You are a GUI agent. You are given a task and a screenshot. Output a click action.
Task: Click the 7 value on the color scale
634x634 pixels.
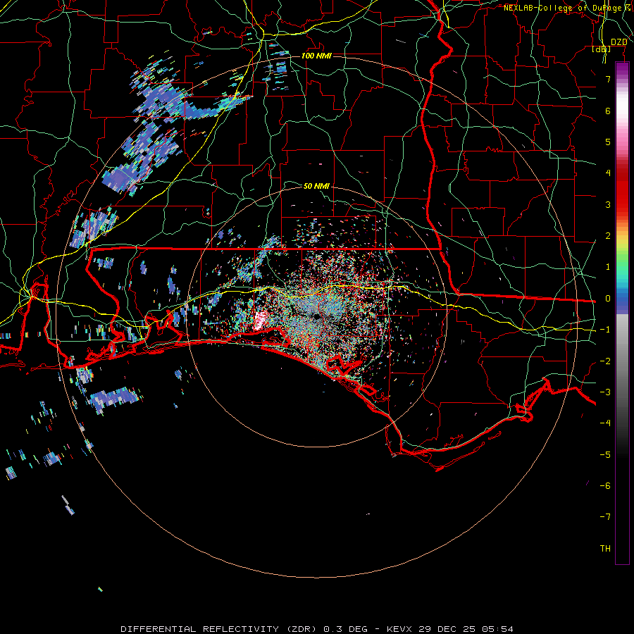pyautogui.click(x=608, y=79)
